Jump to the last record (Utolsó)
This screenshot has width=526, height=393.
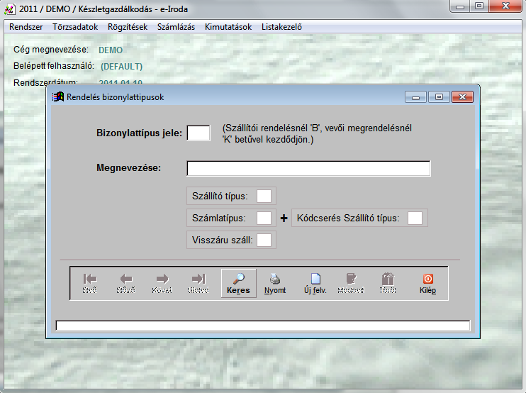(x=198, y=283)
